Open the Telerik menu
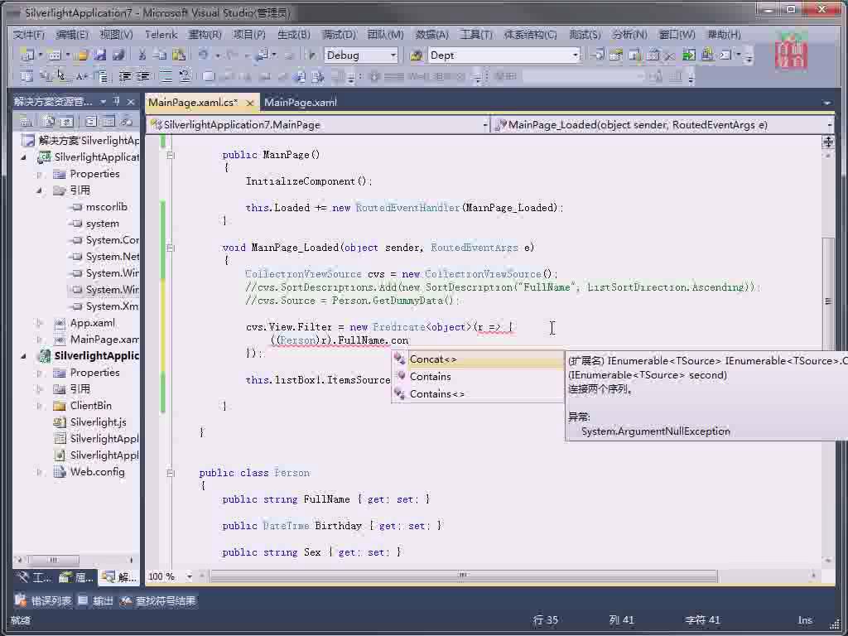 (161, 35)
